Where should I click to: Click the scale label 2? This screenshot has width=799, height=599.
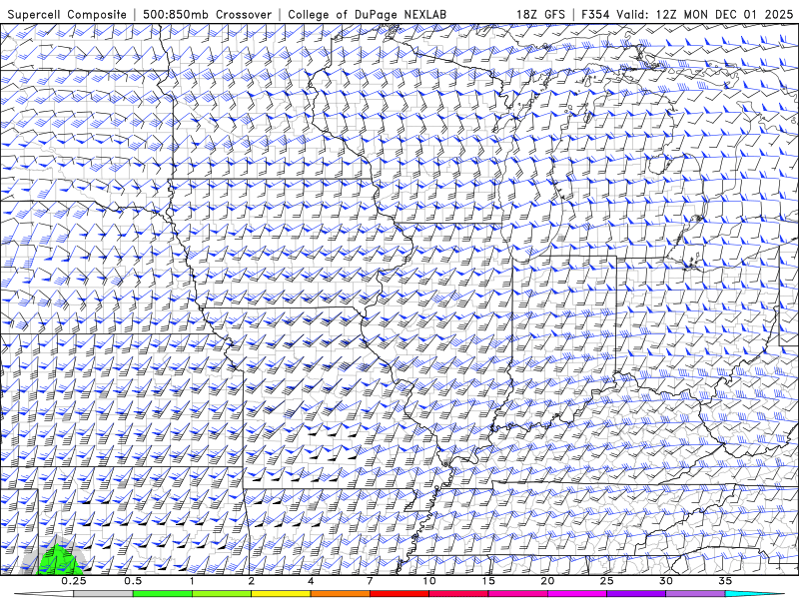pos(252,581)
